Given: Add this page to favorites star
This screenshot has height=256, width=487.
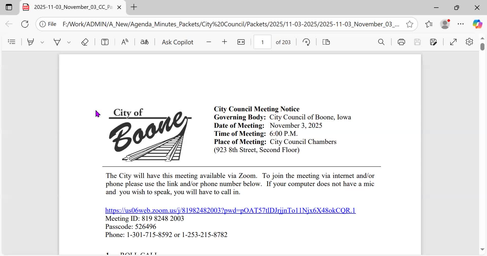Looking at the screenshot, I should tap(410, 24).
